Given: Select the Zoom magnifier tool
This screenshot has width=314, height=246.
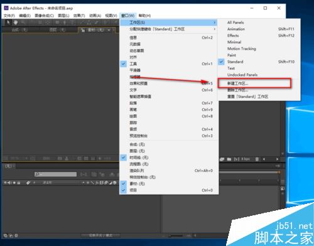Looking at the screenshot, I should [23, 22].
